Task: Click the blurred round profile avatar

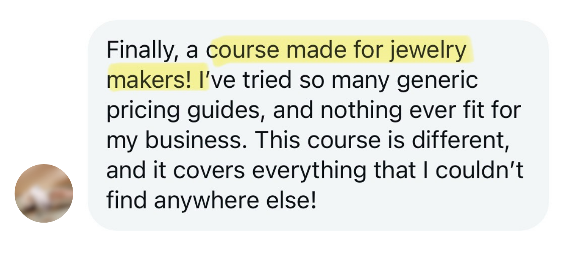Action: pyautogui.click(x=44, y=193)
